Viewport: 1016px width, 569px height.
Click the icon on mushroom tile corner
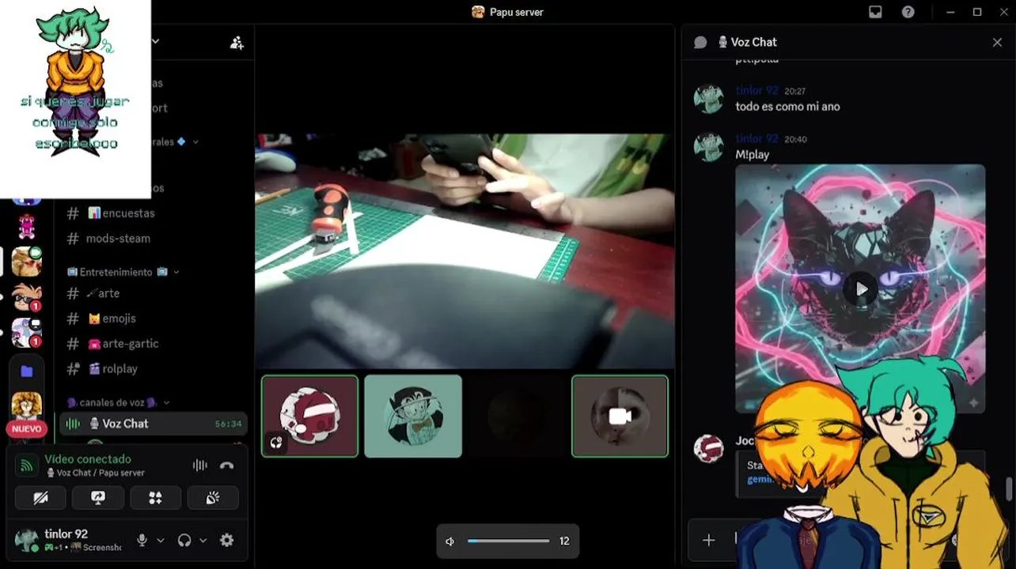click(x=276, y=443)
